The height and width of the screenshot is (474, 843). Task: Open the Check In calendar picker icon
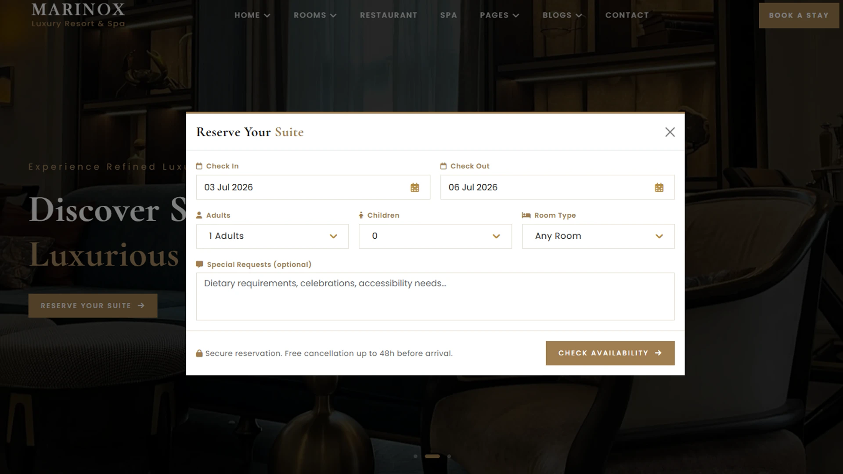tap(415, 187)
